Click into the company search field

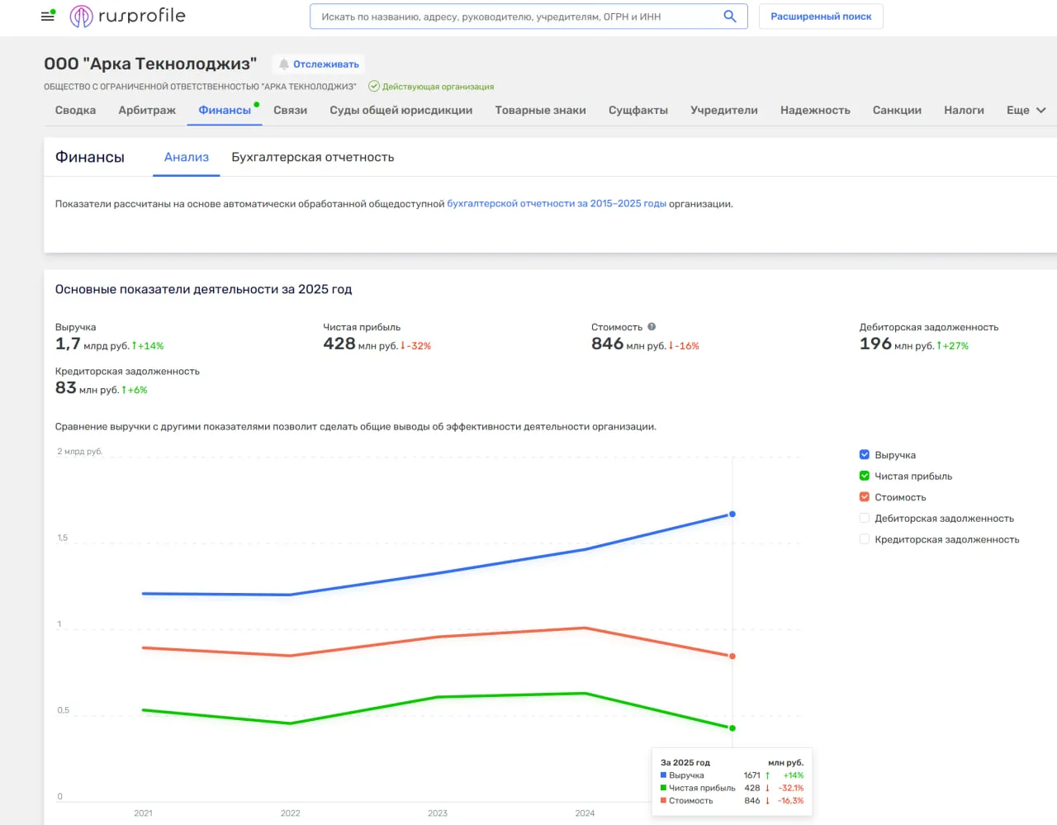516,17
